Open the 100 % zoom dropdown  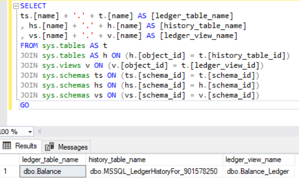coord(30,131)
